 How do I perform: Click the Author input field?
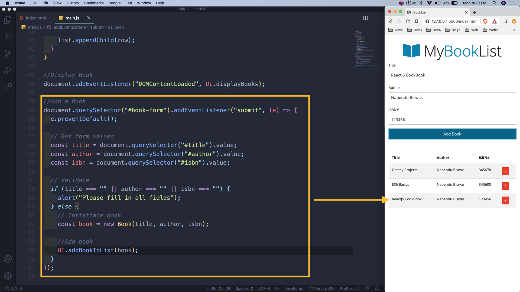click(452, 98)
